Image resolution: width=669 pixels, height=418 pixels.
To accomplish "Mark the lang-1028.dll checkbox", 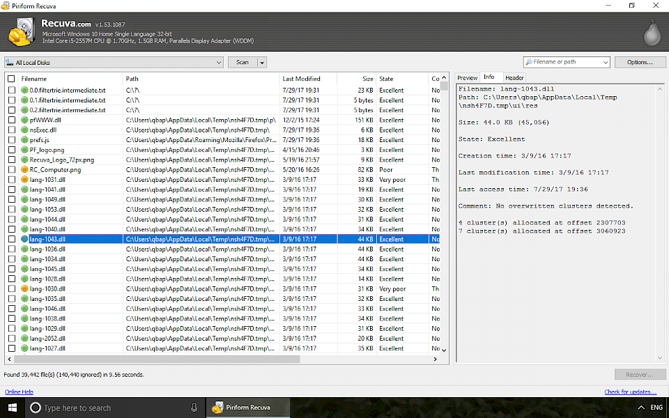I will [x=12, y=279].
